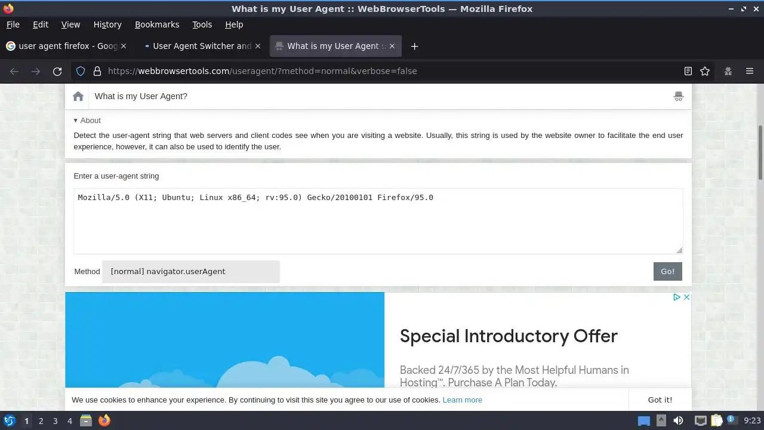Open the File menu
Screen dimensions: 764x430
point(13,24)
